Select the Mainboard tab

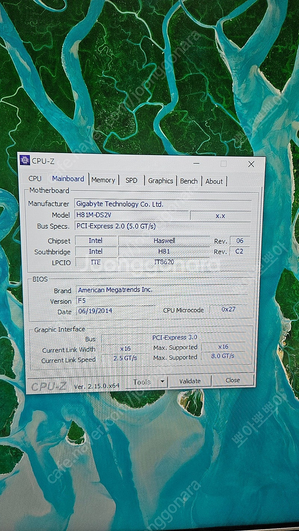click(x=68, y=179)
